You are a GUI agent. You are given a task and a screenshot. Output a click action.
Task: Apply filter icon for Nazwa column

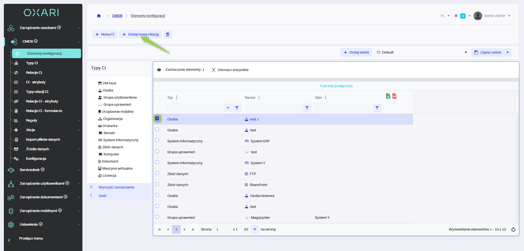[x=307, y=108]
